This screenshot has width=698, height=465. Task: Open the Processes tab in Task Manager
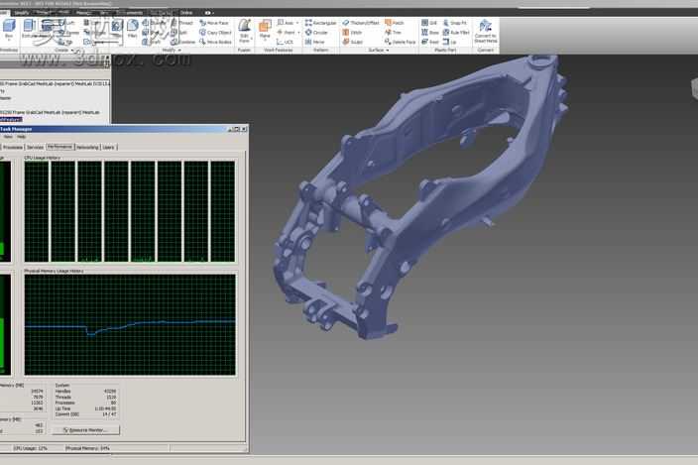pos(13,148)
